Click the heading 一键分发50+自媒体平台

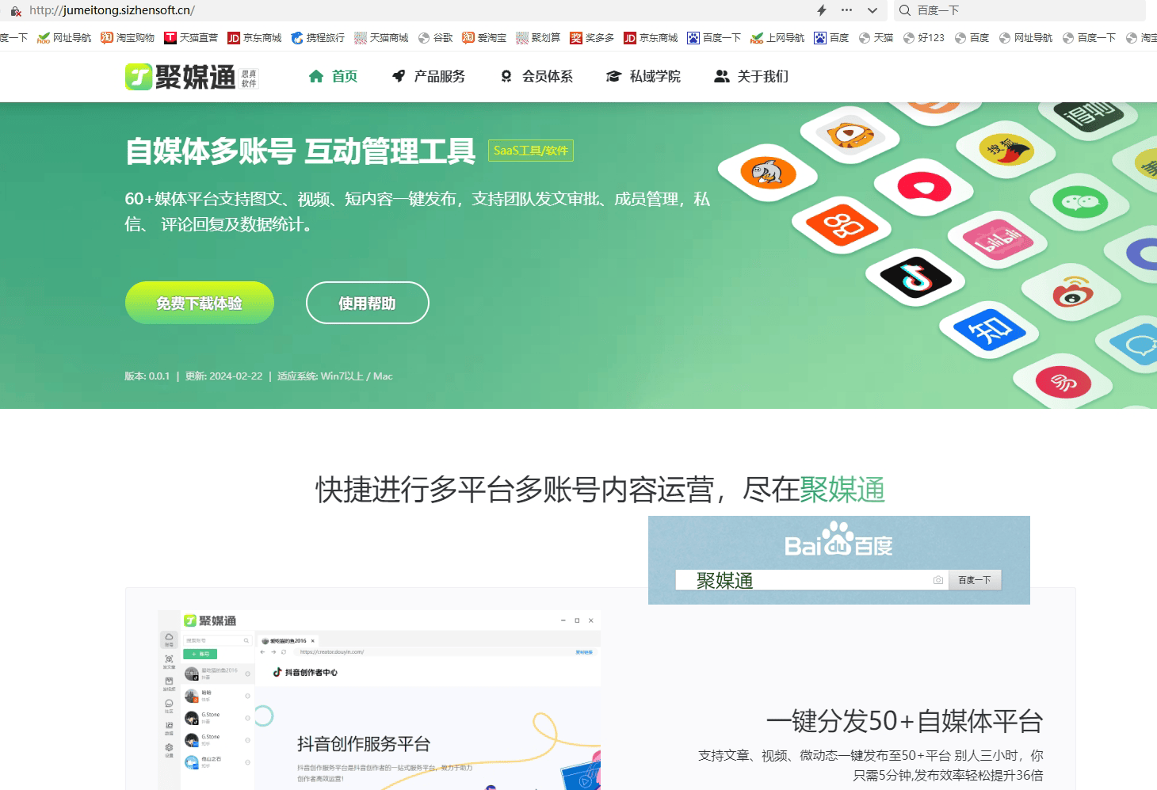[x=904, y=721]
